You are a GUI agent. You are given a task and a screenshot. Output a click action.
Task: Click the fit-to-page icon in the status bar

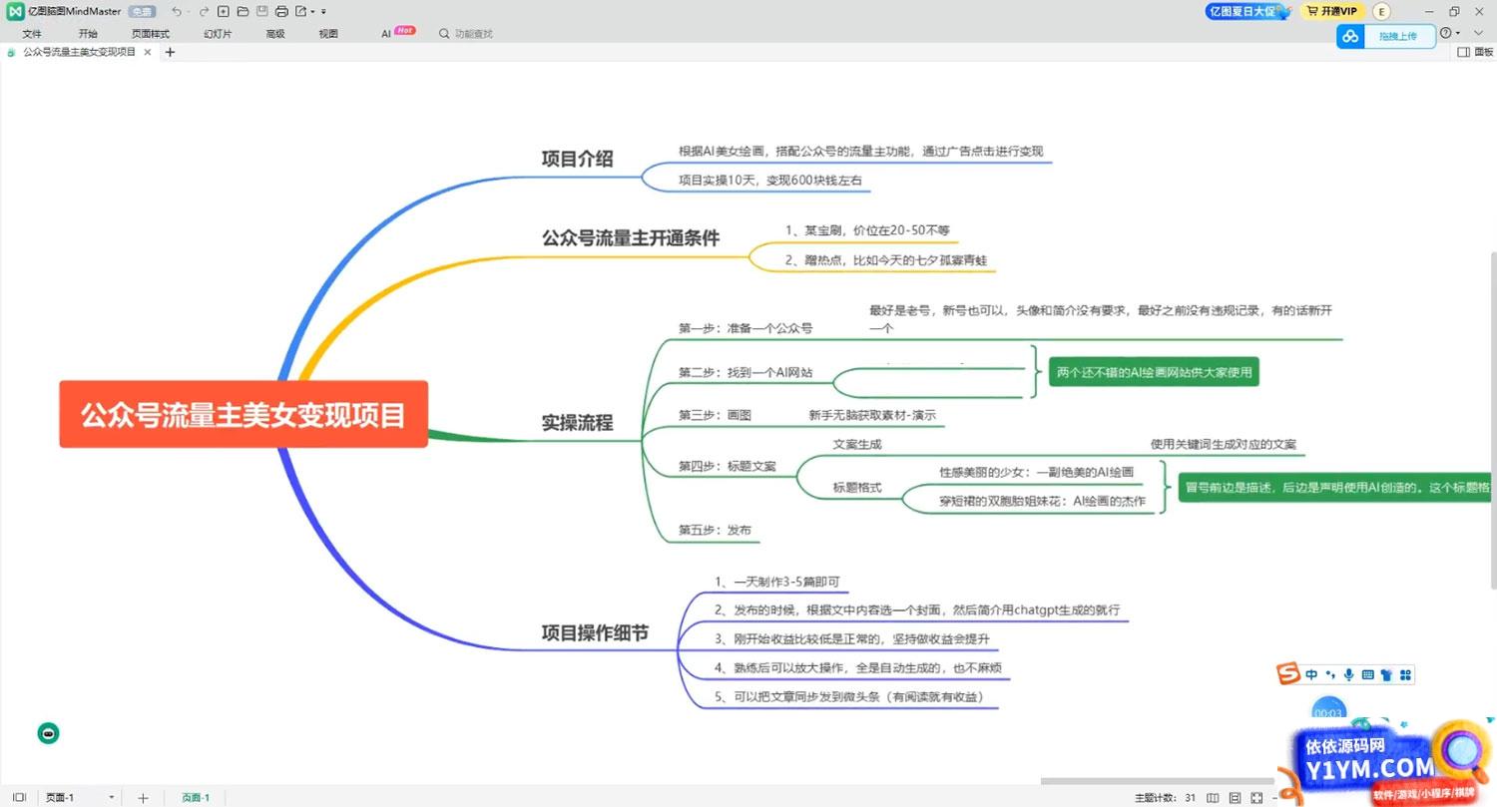pos(1235,797)
